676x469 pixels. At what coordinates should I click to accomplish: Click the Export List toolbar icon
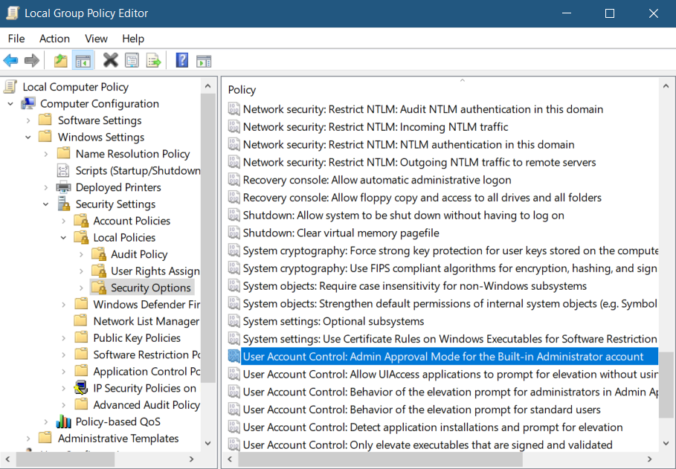pos(155,60)
